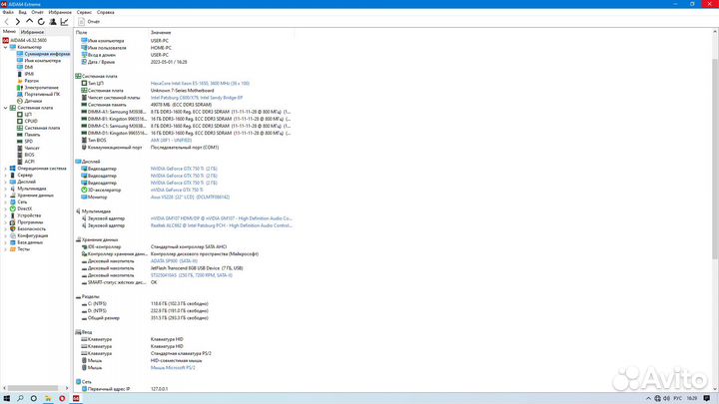Collapse the Компьютер tree node

click(x=6, y=47)
